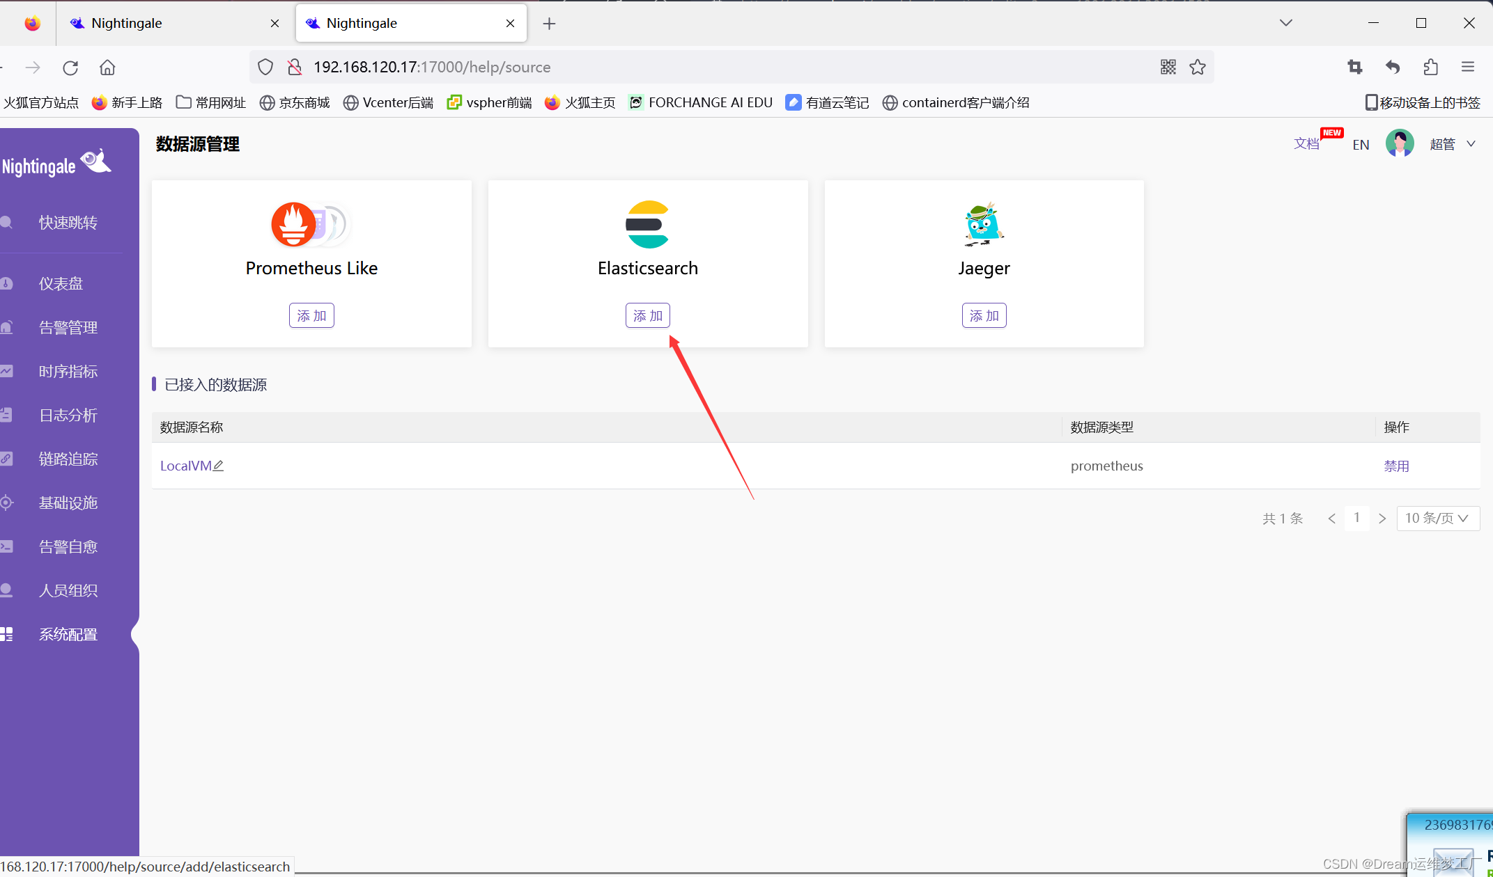
Task: Bookmark this page with the star icon
Action: [x=1198, y=67]
